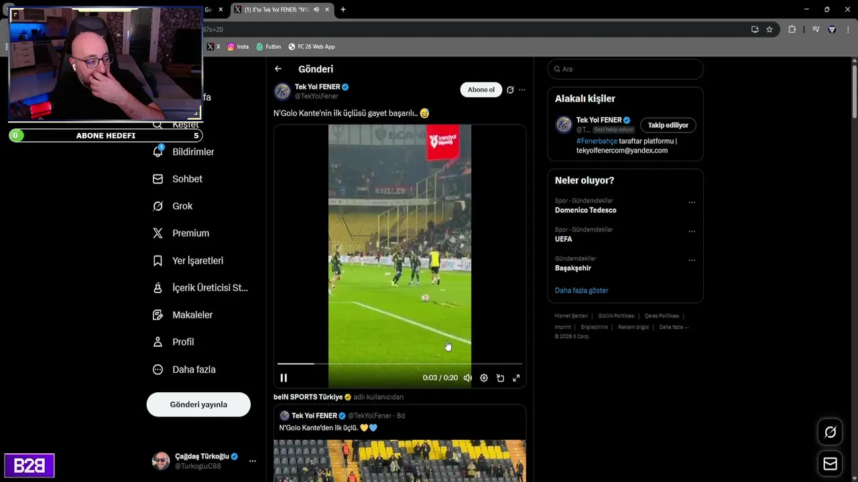858x482 pixels.
Task: Open Yer İşaretleri bookmark icon
Action: pos(158,260)
